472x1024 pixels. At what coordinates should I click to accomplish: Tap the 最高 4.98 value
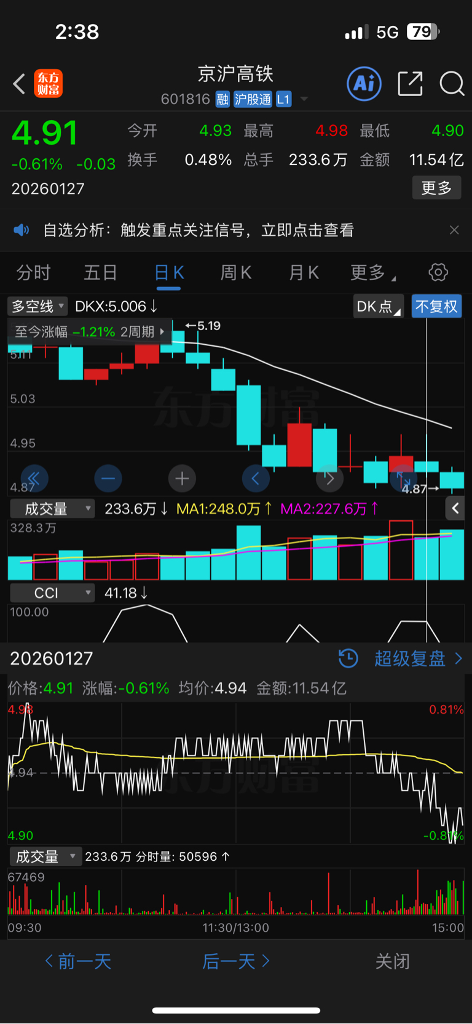(x=332, y=131)
